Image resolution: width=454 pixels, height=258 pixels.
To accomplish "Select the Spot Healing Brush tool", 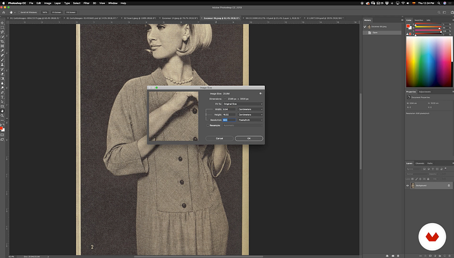I will pyautogui.click(x=2, y=55).
